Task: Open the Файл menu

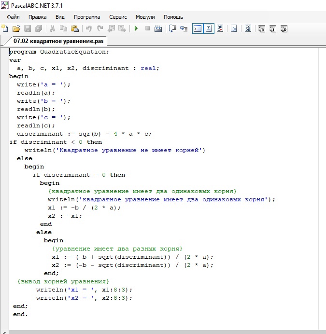Action: coord(13,17)
